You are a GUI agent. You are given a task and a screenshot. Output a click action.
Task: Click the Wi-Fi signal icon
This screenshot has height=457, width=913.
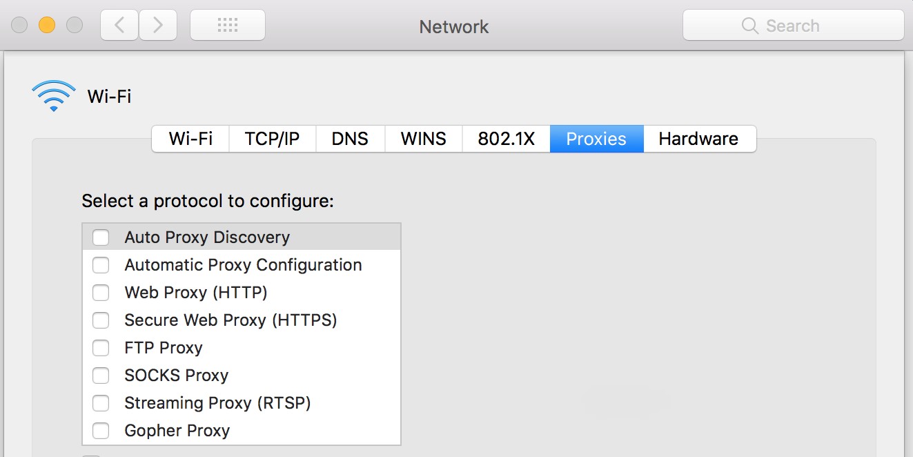coord(53,95)
